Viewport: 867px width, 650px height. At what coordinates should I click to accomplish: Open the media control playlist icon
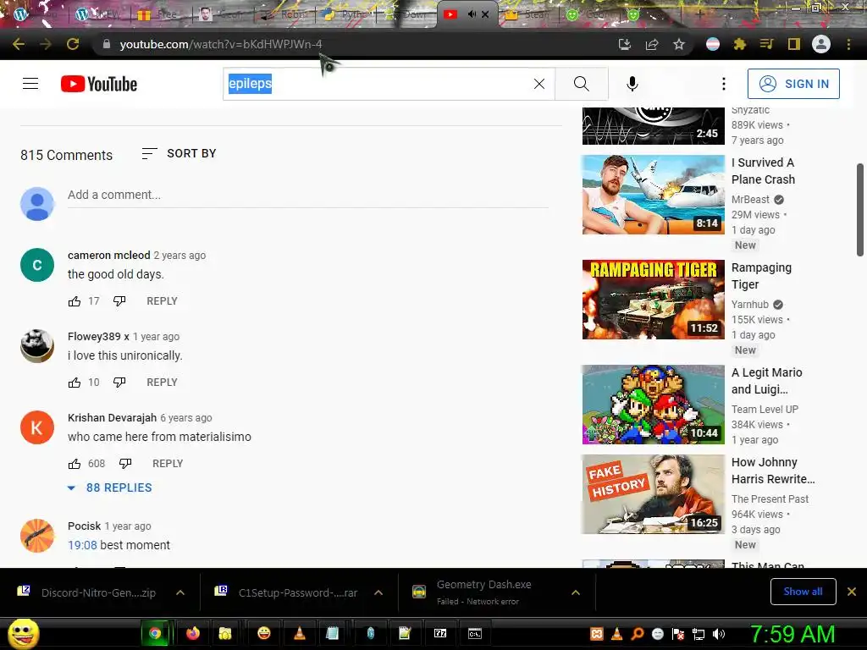click(767, 44)
